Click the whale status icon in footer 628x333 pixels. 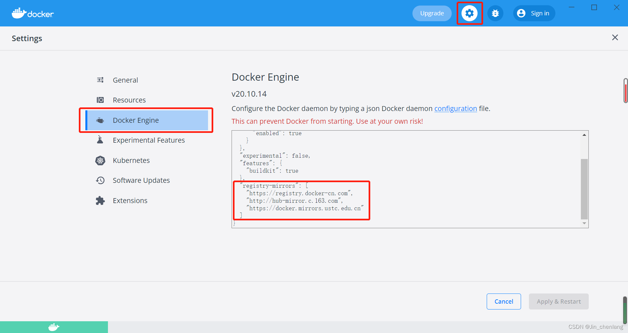coord(54,327)
